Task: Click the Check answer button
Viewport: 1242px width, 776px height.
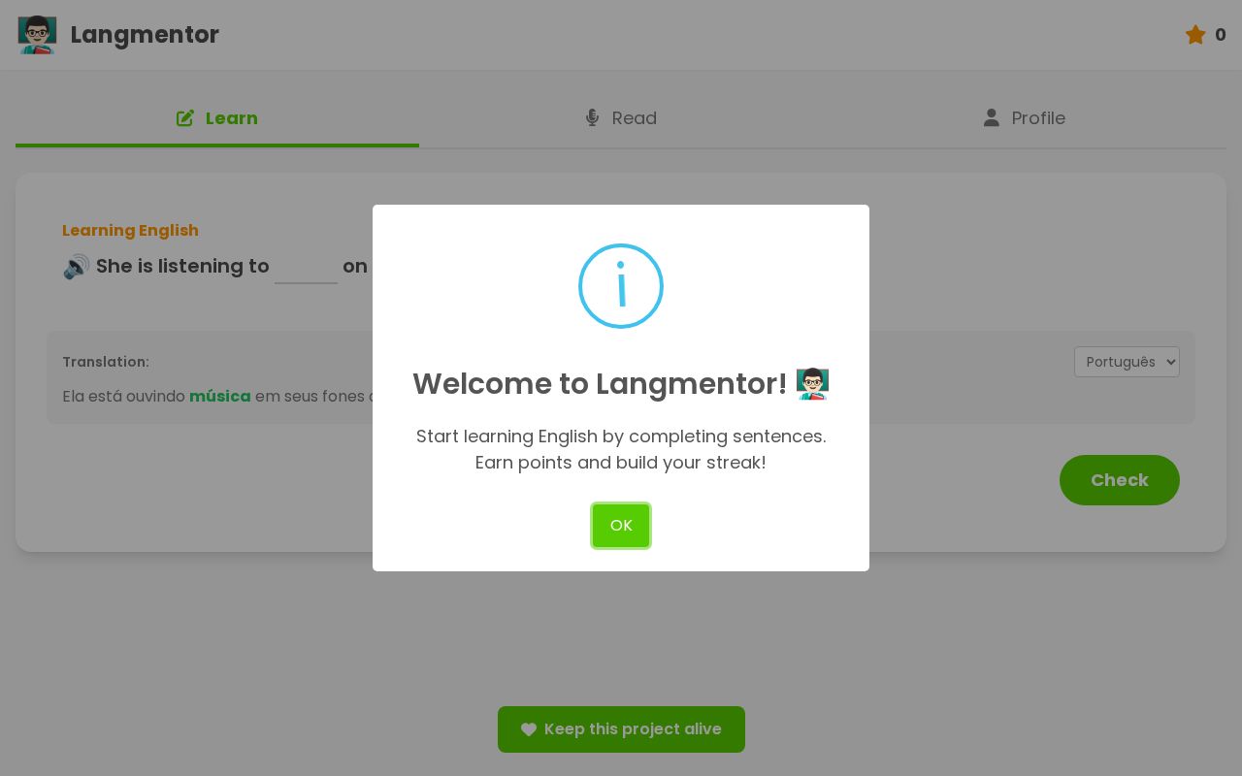Action: click(1120, 480)
